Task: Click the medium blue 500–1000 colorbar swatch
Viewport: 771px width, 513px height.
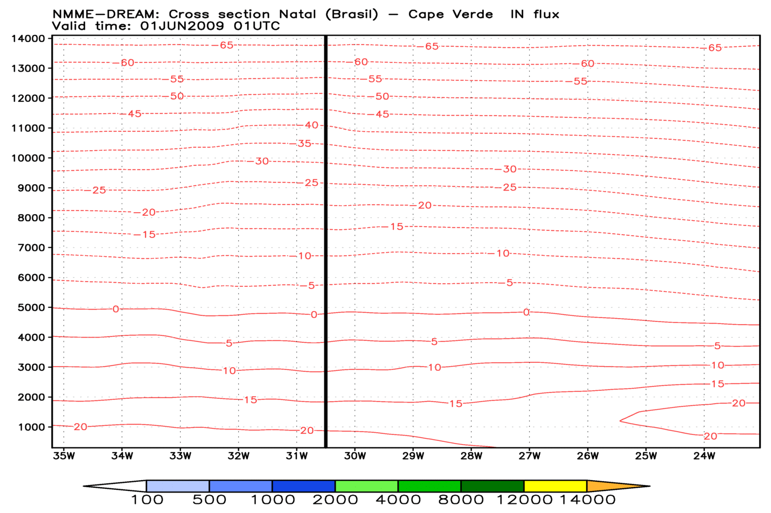Action: [241, 486]
